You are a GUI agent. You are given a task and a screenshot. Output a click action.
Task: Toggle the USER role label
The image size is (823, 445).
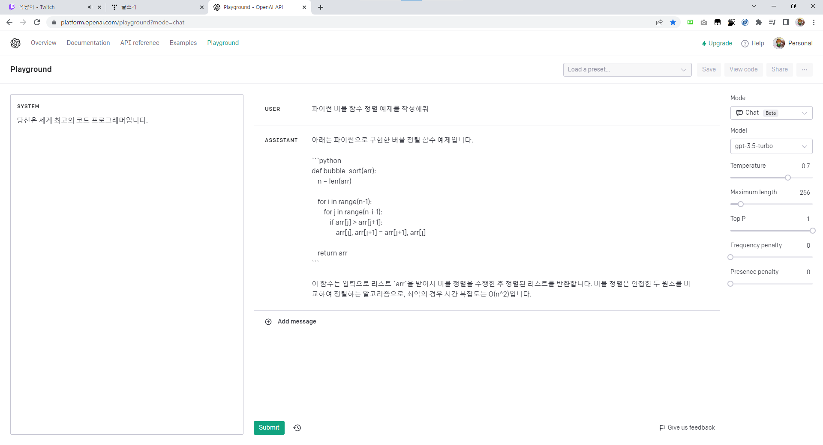point(272,109)
